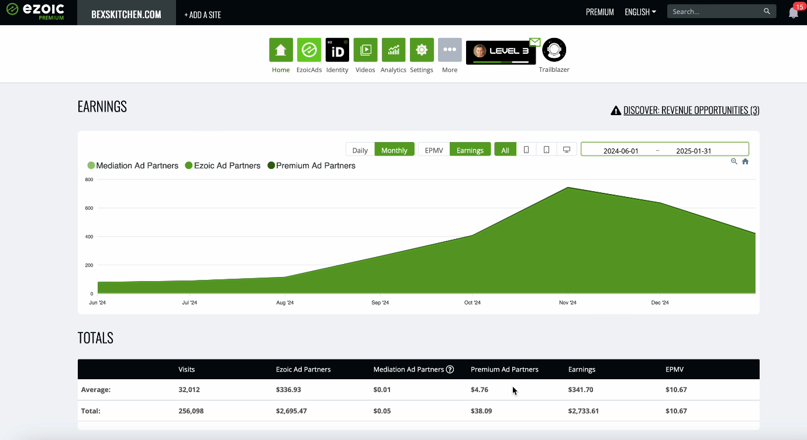Click the Earnings column header
This screenshot has width=807, height=440.
582,369
